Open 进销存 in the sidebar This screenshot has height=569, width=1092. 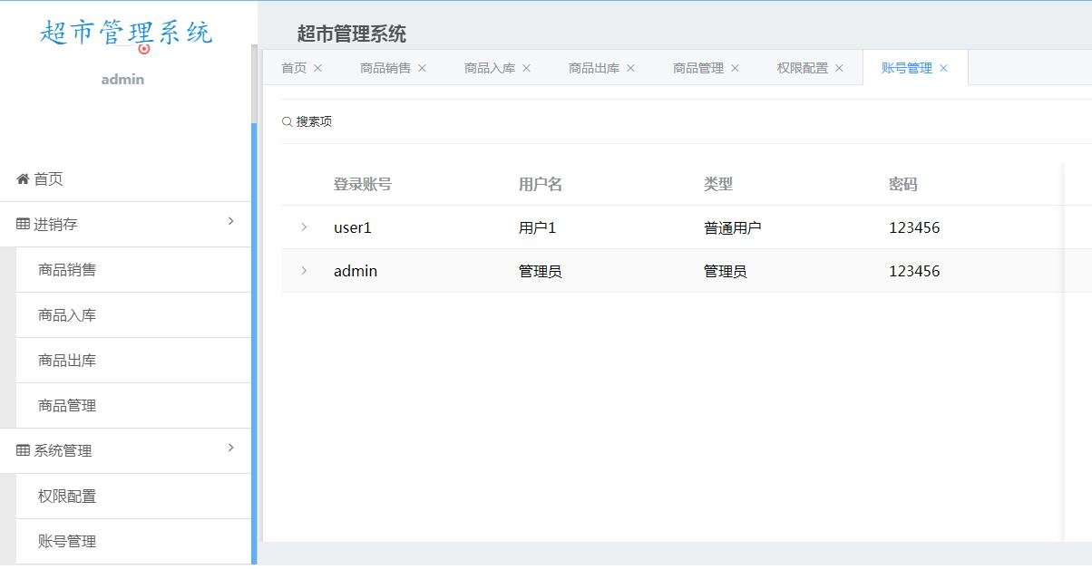click(125, 225)
